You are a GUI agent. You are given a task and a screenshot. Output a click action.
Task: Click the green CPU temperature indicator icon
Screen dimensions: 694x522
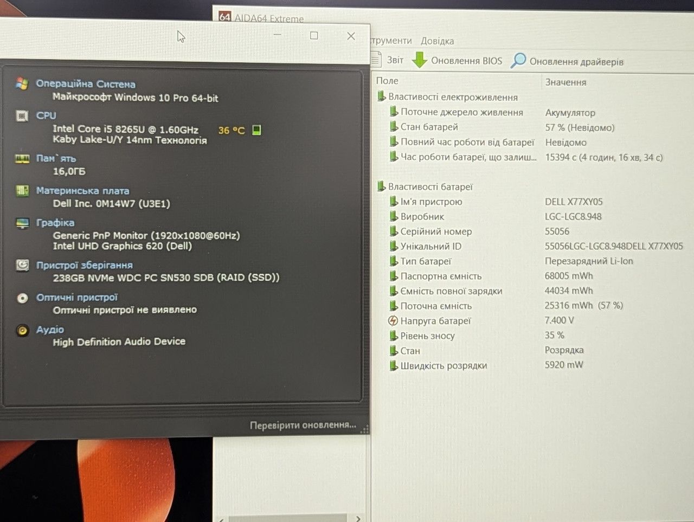[x=257, y=130]
